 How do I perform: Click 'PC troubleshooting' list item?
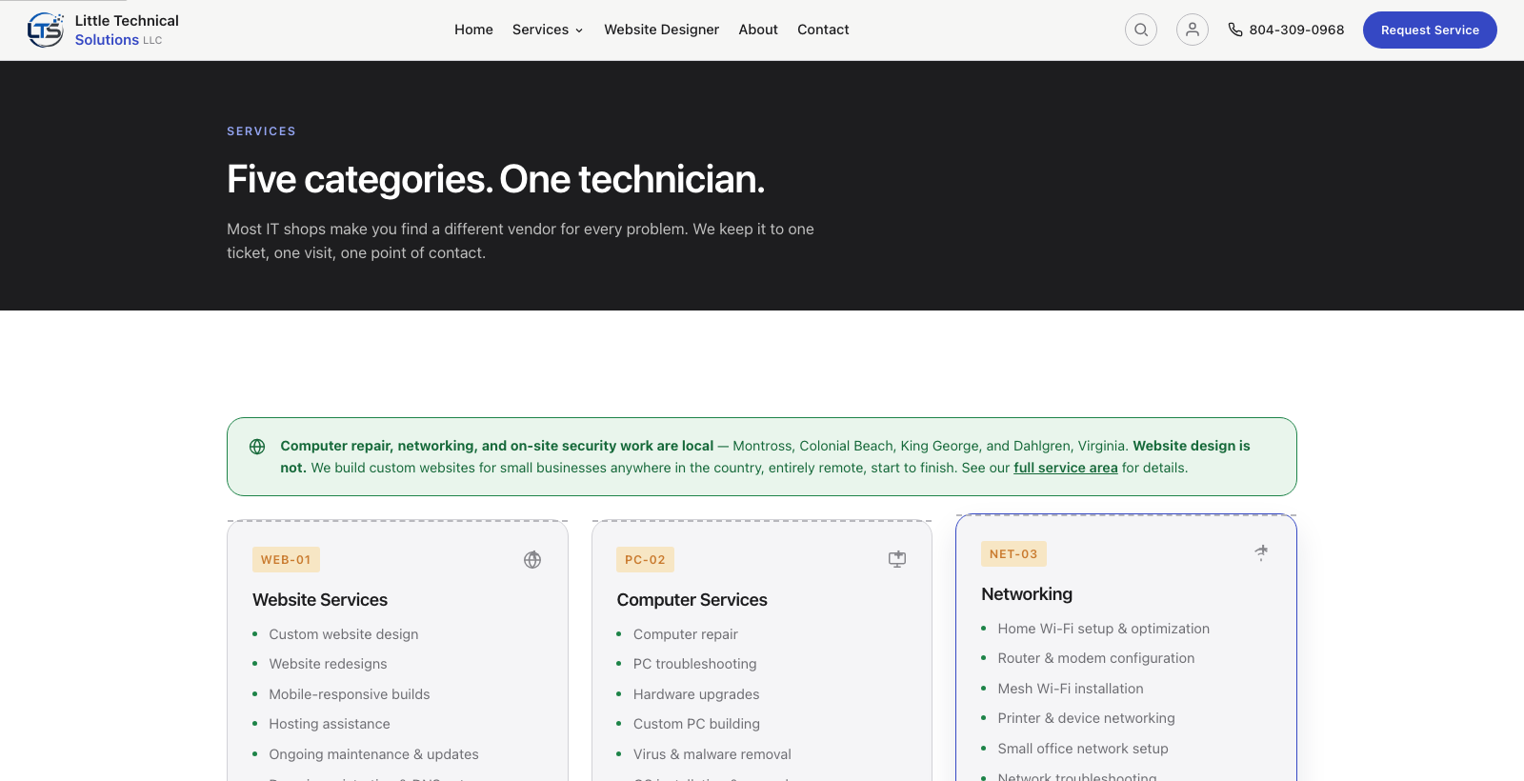(694, 664)
